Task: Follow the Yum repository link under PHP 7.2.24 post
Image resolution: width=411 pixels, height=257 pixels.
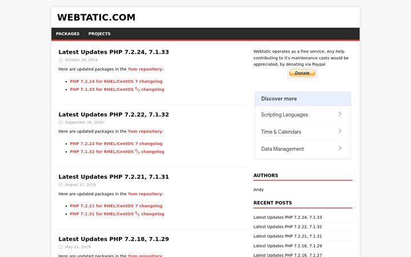Action: pyautogui.click(x=146, y=69)
